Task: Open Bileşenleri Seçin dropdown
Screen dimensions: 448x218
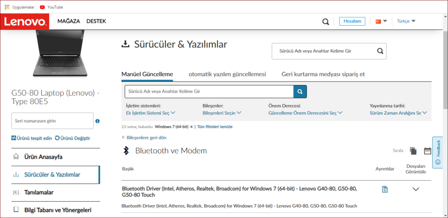Action: coord(222,113)
